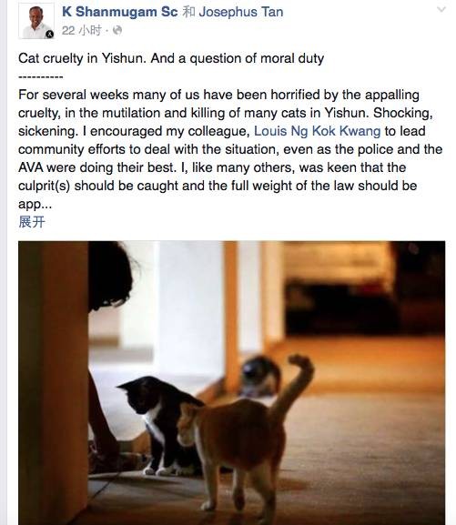Click the truncated 'app...' text ending
Viewport: 456px width, 525px height.
point(35,204)
